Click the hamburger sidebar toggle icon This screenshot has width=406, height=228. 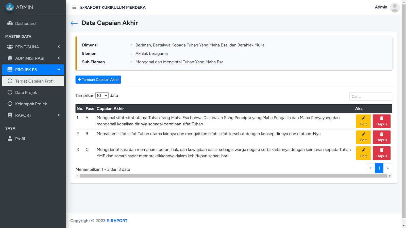point(74,7)
